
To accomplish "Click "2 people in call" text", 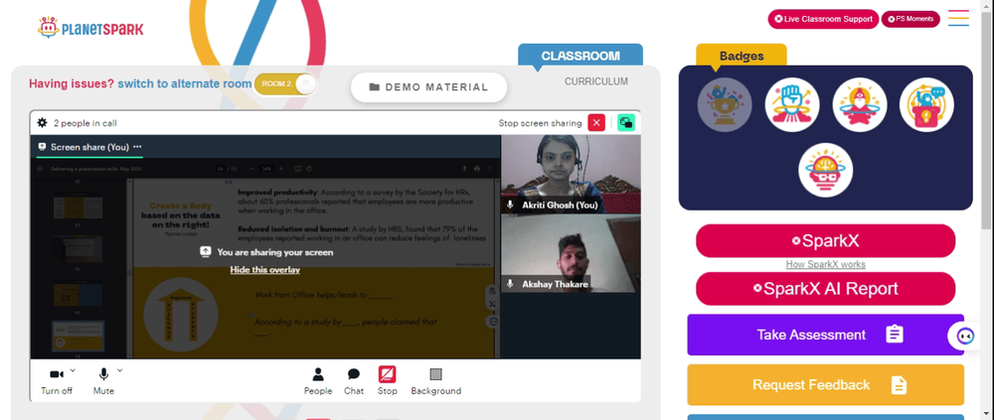I will pos(84,123).
